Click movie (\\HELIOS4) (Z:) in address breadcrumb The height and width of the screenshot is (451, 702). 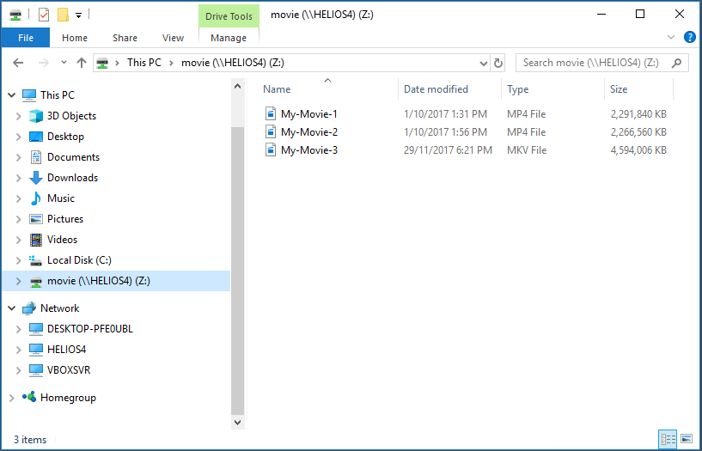[232, 63]
